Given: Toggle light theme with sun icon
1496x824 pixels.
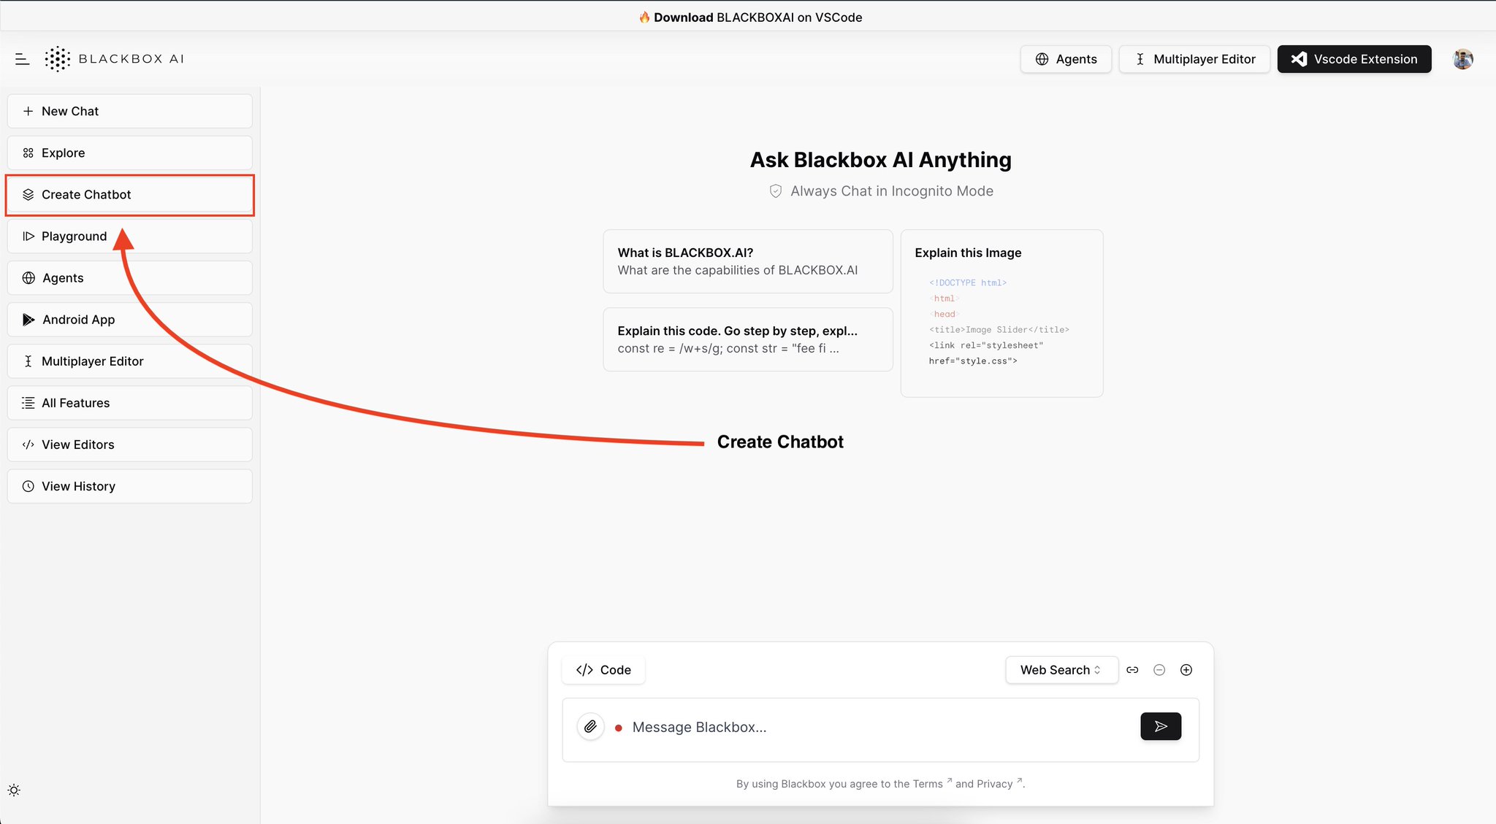Looking at the screenshot, I should (x=14, y=790).
